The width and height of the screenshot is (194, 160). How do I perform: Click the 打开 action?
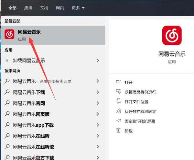point(129,82)
